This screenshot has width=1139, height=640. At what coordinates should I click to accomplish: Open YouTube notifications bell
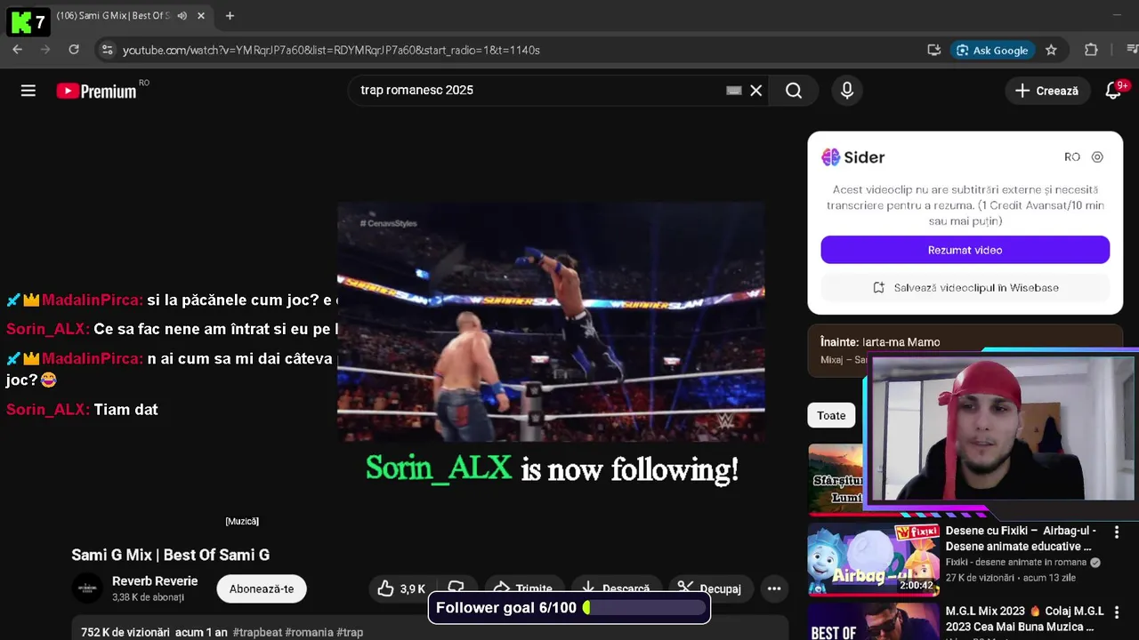[1113, 91]
